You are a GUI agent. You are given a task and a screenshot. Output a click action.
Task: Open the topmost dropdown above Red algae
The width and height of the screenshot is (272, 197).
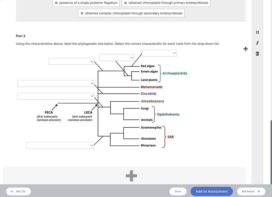tap(159, 53)
